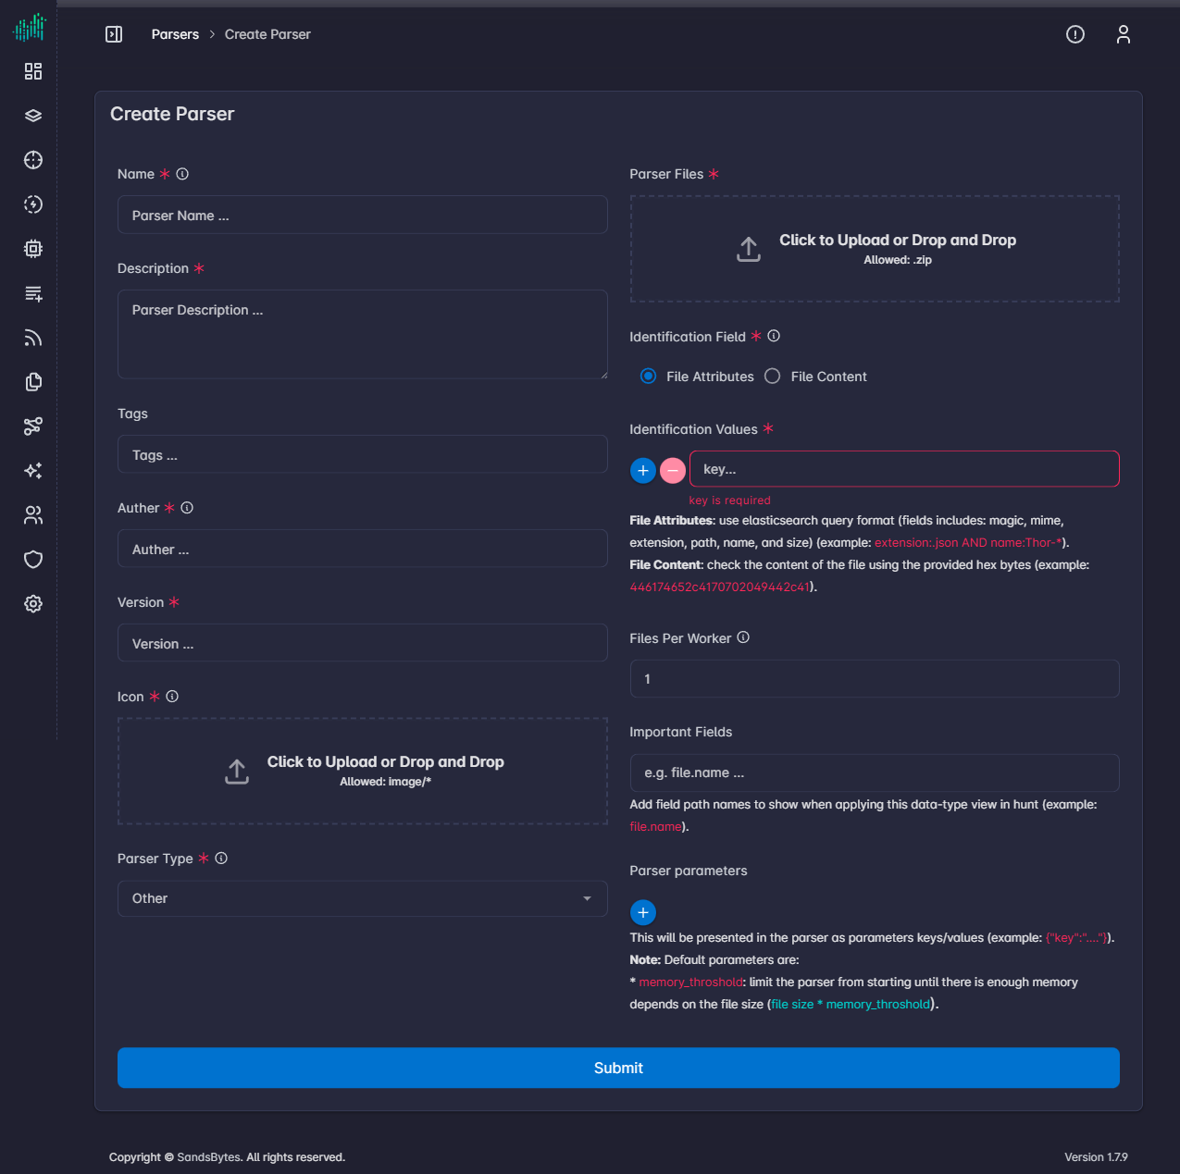Screen dimensions: 1180x1174
Task: Click Parser Files upload drop zone
Action: (x=875, y=249)
